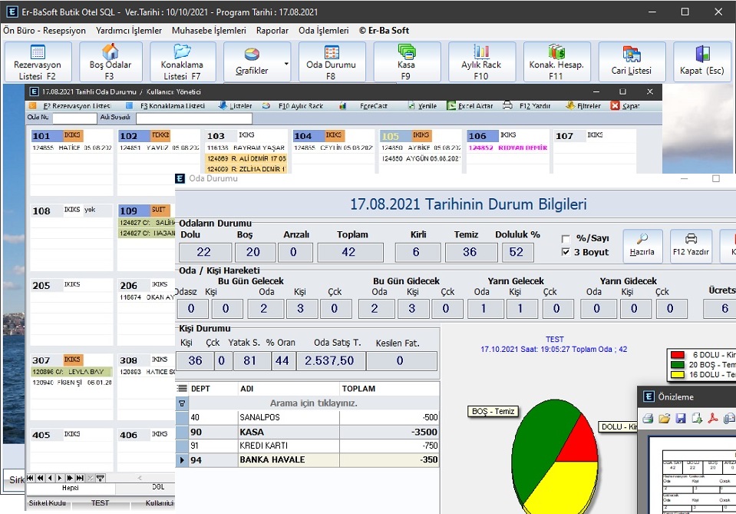Open ForeCast in room window toolbar

click(x=364, y=106)
